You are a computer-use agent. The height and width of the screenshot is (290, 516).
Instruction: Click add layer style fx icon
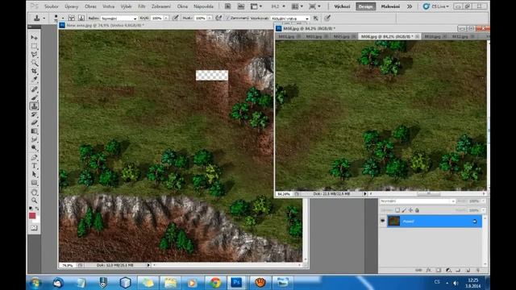click(428, 270)
